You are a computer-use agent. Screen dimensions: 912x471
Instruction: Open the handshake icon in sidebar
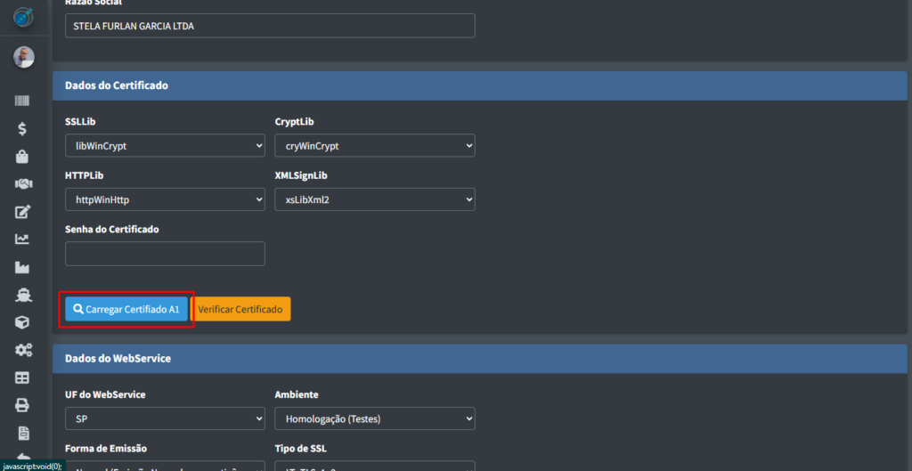pyautogui.click(x=22, y=183)
